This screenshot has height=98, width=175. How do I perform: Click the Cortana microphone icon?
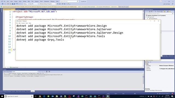32,96
